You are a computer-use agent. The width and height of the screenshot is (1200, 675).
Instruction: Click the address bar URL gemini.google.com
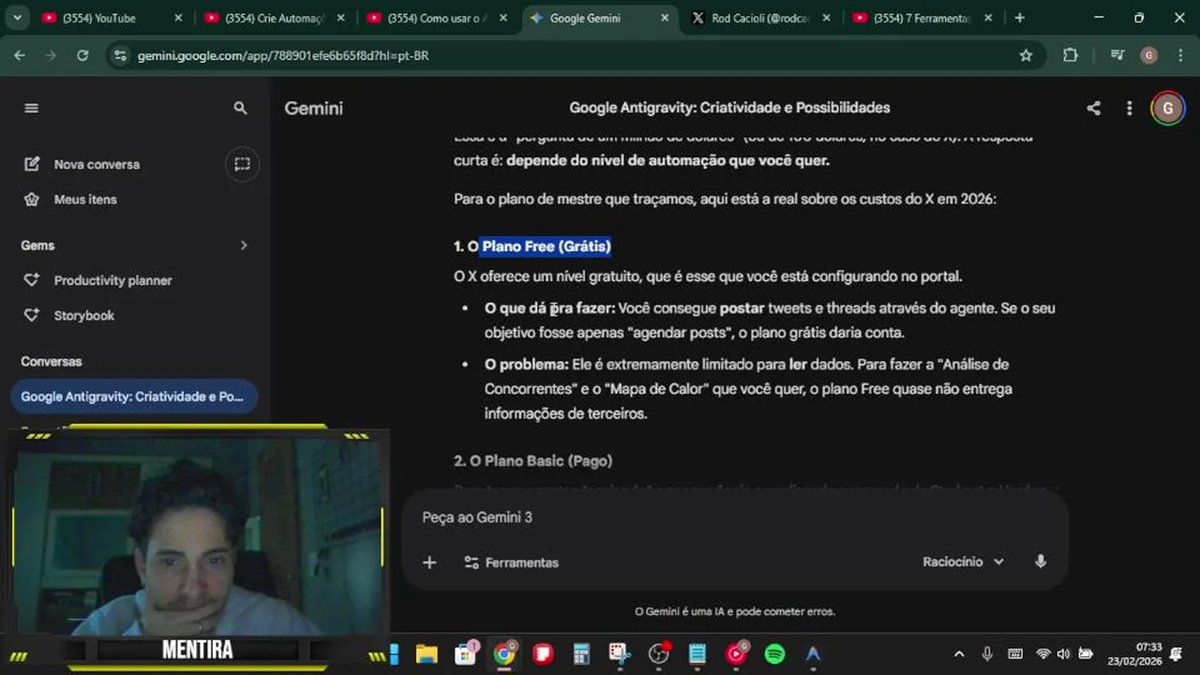[x=283, y=55]
